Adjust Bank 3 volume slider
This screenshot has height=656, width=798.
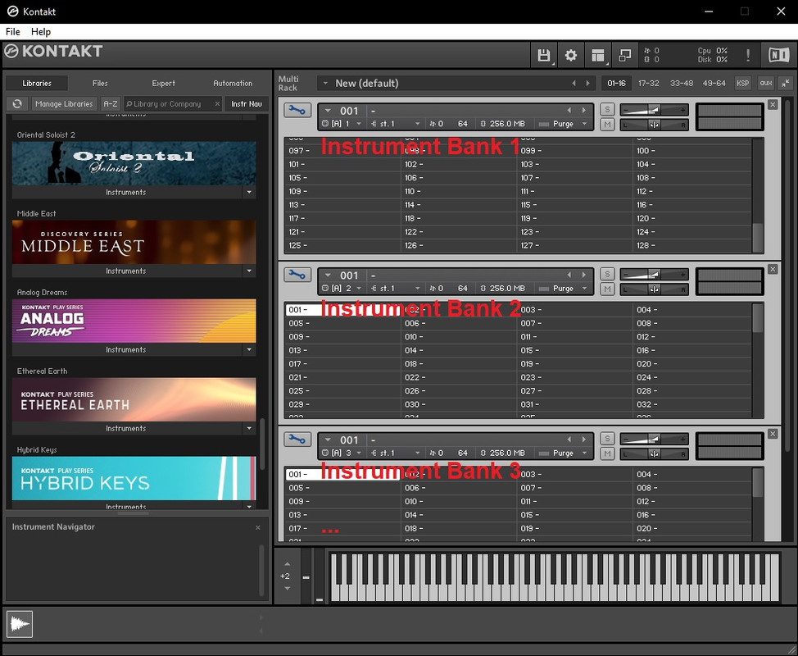pos(654,439)
